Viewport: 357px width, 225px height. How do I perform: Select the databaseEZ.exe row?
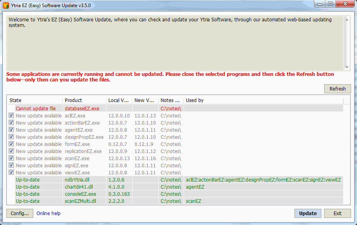pyautogui.click(x=82, y=109)
